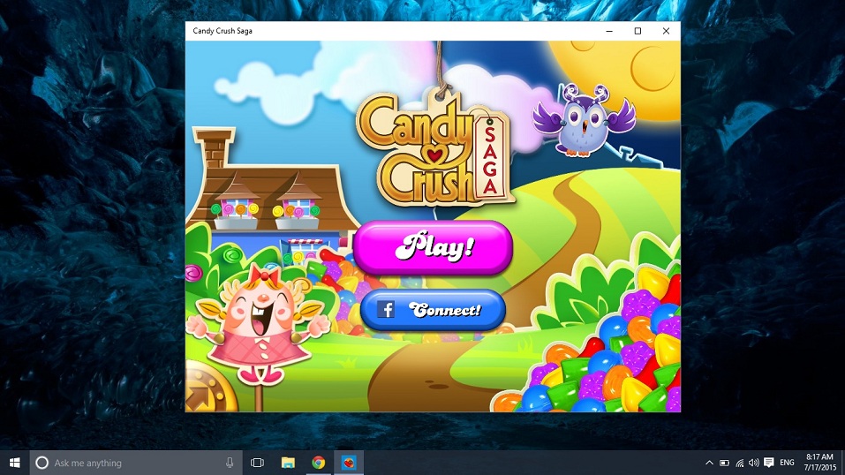Open Task View from the taskbar

point(258,463)
